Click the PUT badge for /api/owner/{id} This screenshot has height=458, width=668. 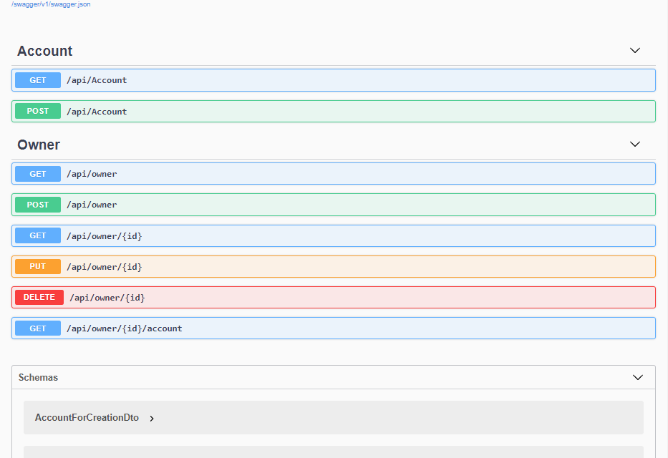[x=38, y=266]
